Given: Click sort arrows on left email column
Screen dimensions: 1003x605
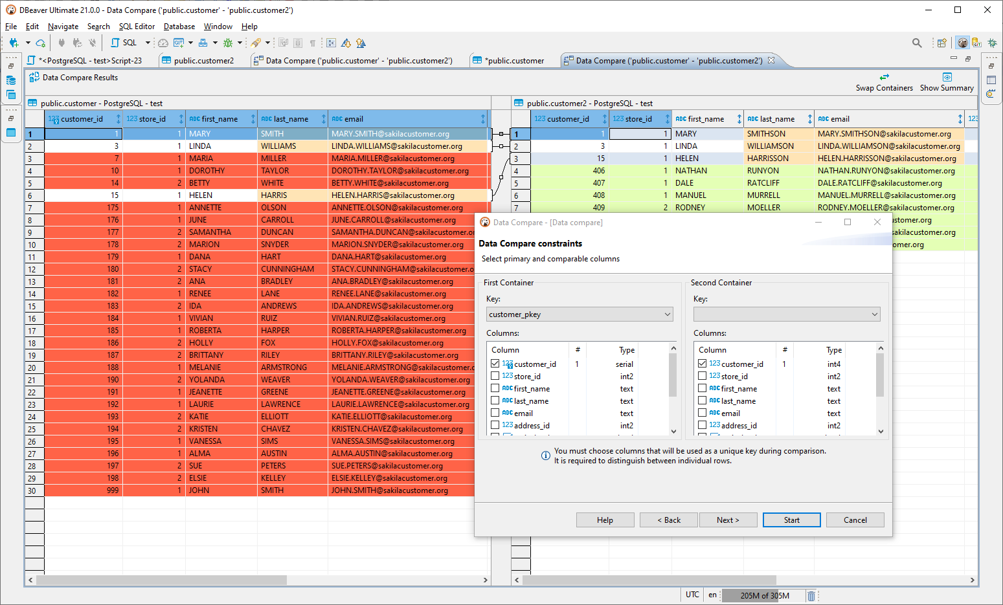Looking at the screenshot, I should pyautogui.click(x=483, y=119).
